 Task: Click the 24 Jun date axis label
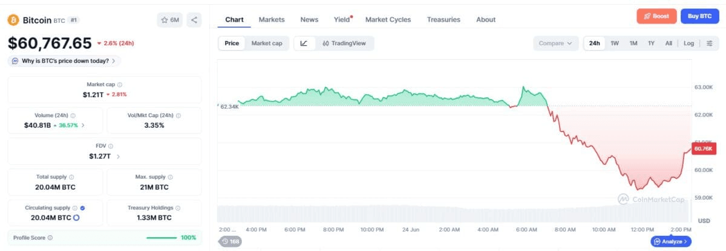411,230
